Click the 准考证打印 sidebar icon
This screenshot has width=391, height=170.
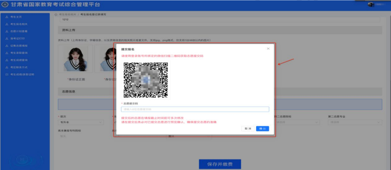click(7, 39)
